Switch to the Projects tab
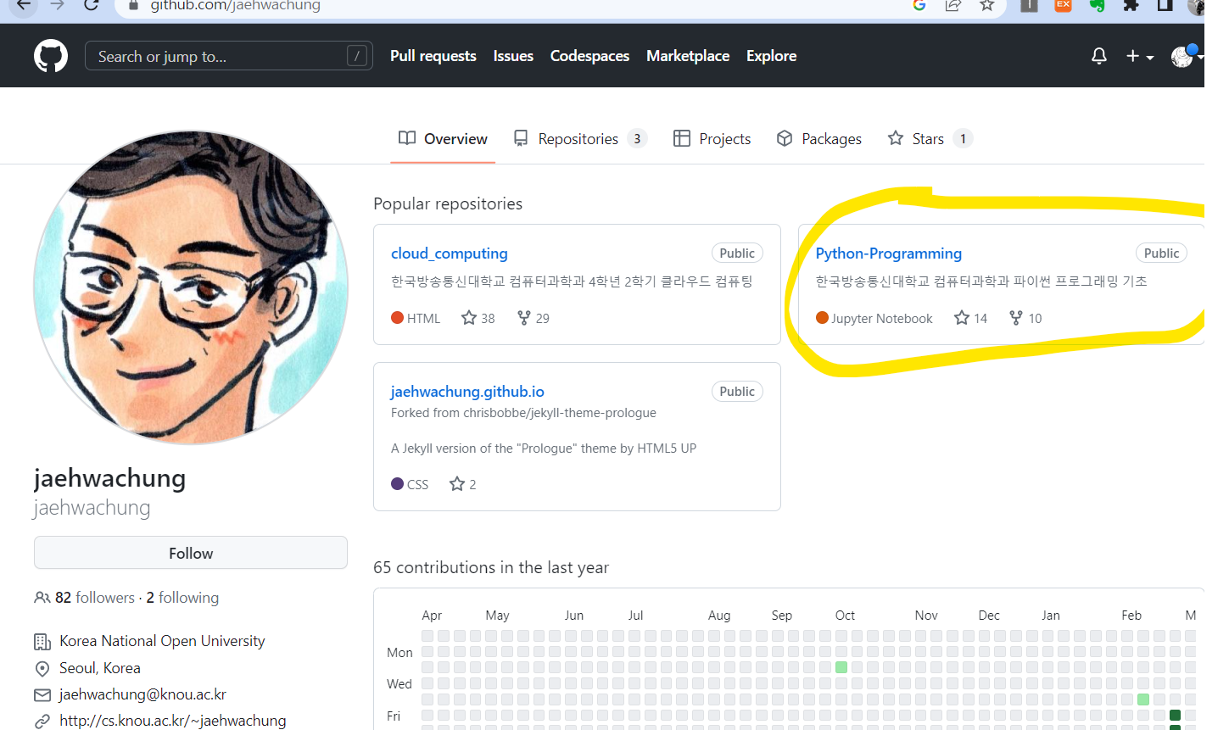The image size is (1229, 730). point(712,138)
